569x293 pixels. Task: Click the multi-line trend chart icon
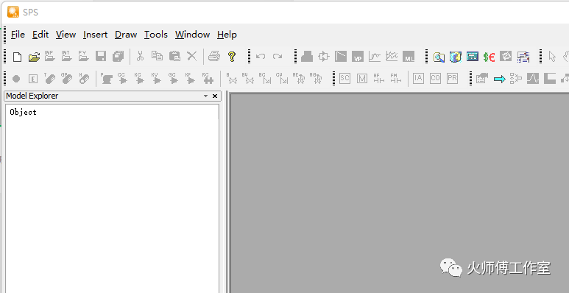click(x=392, y=56)
